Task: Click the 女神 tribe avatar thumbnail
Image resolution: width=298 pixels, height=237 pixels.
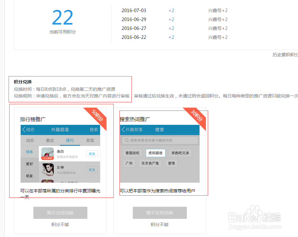Action: pos(48,170)
